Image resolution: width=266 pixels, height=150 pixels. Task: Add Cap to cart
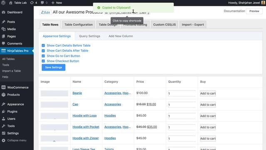point(208,105)
